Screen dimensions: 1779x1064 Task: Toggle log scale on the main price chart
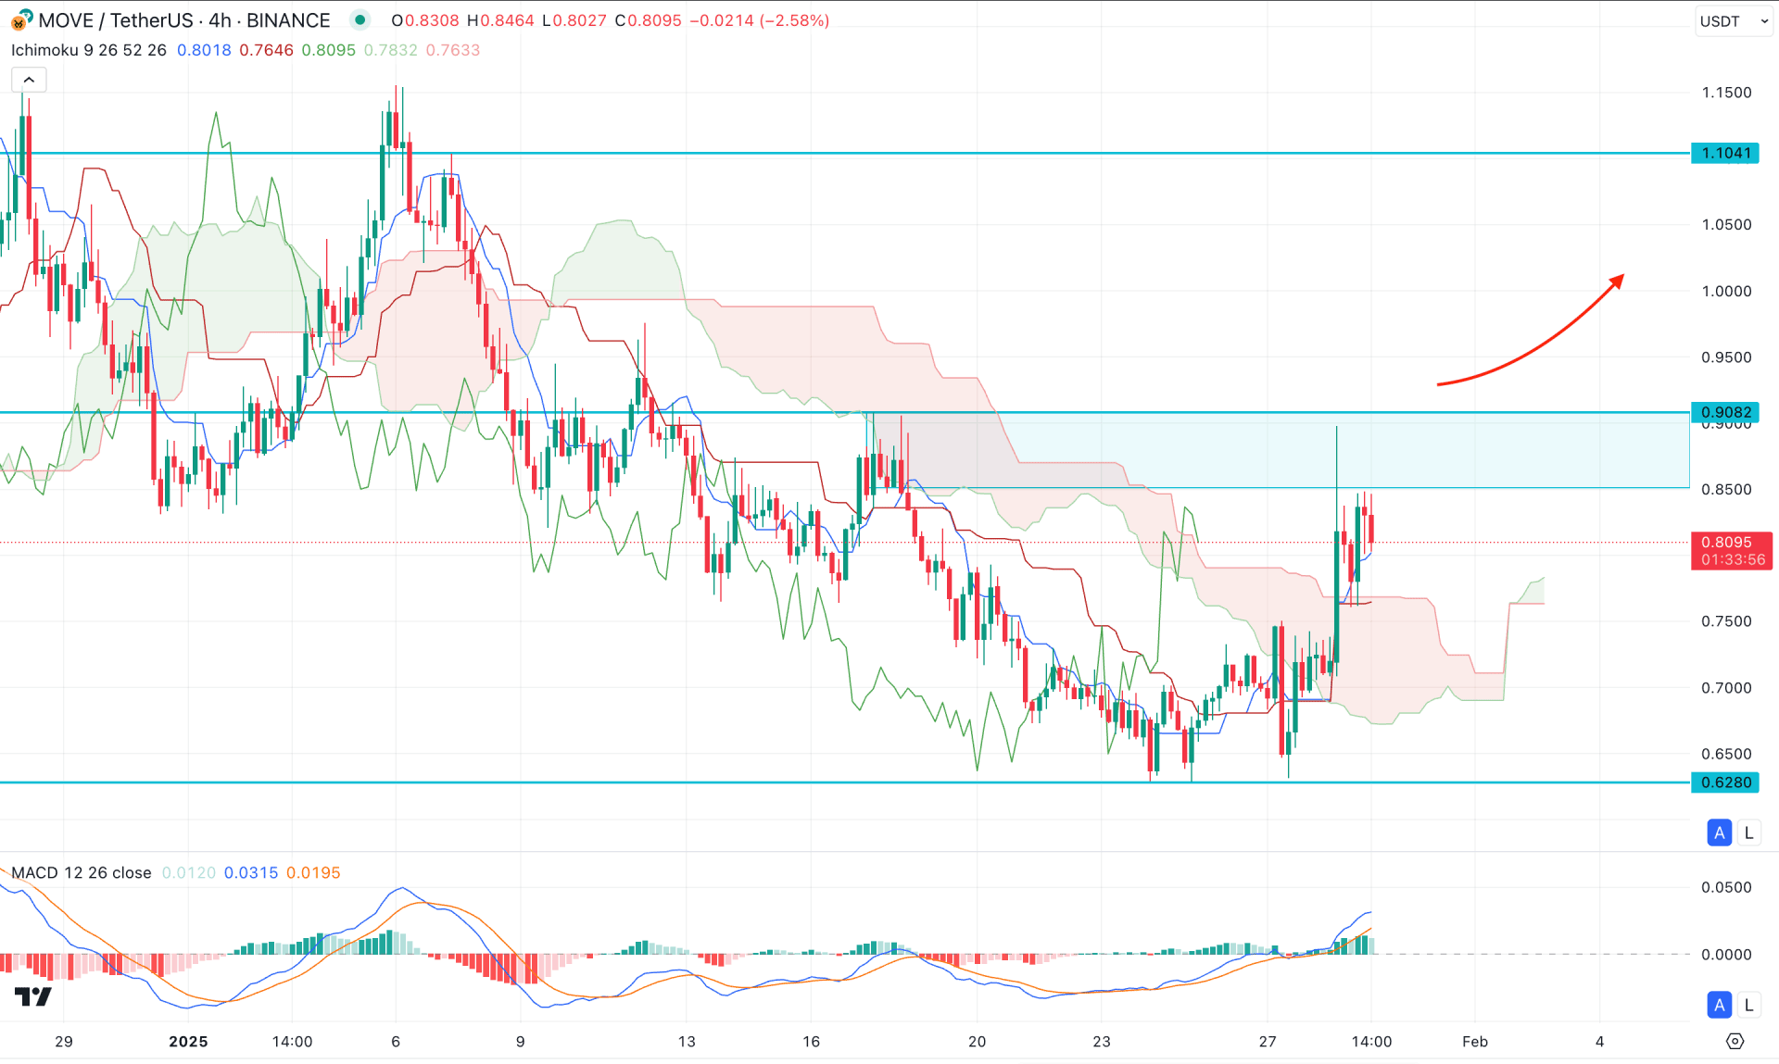point(1748,832)
